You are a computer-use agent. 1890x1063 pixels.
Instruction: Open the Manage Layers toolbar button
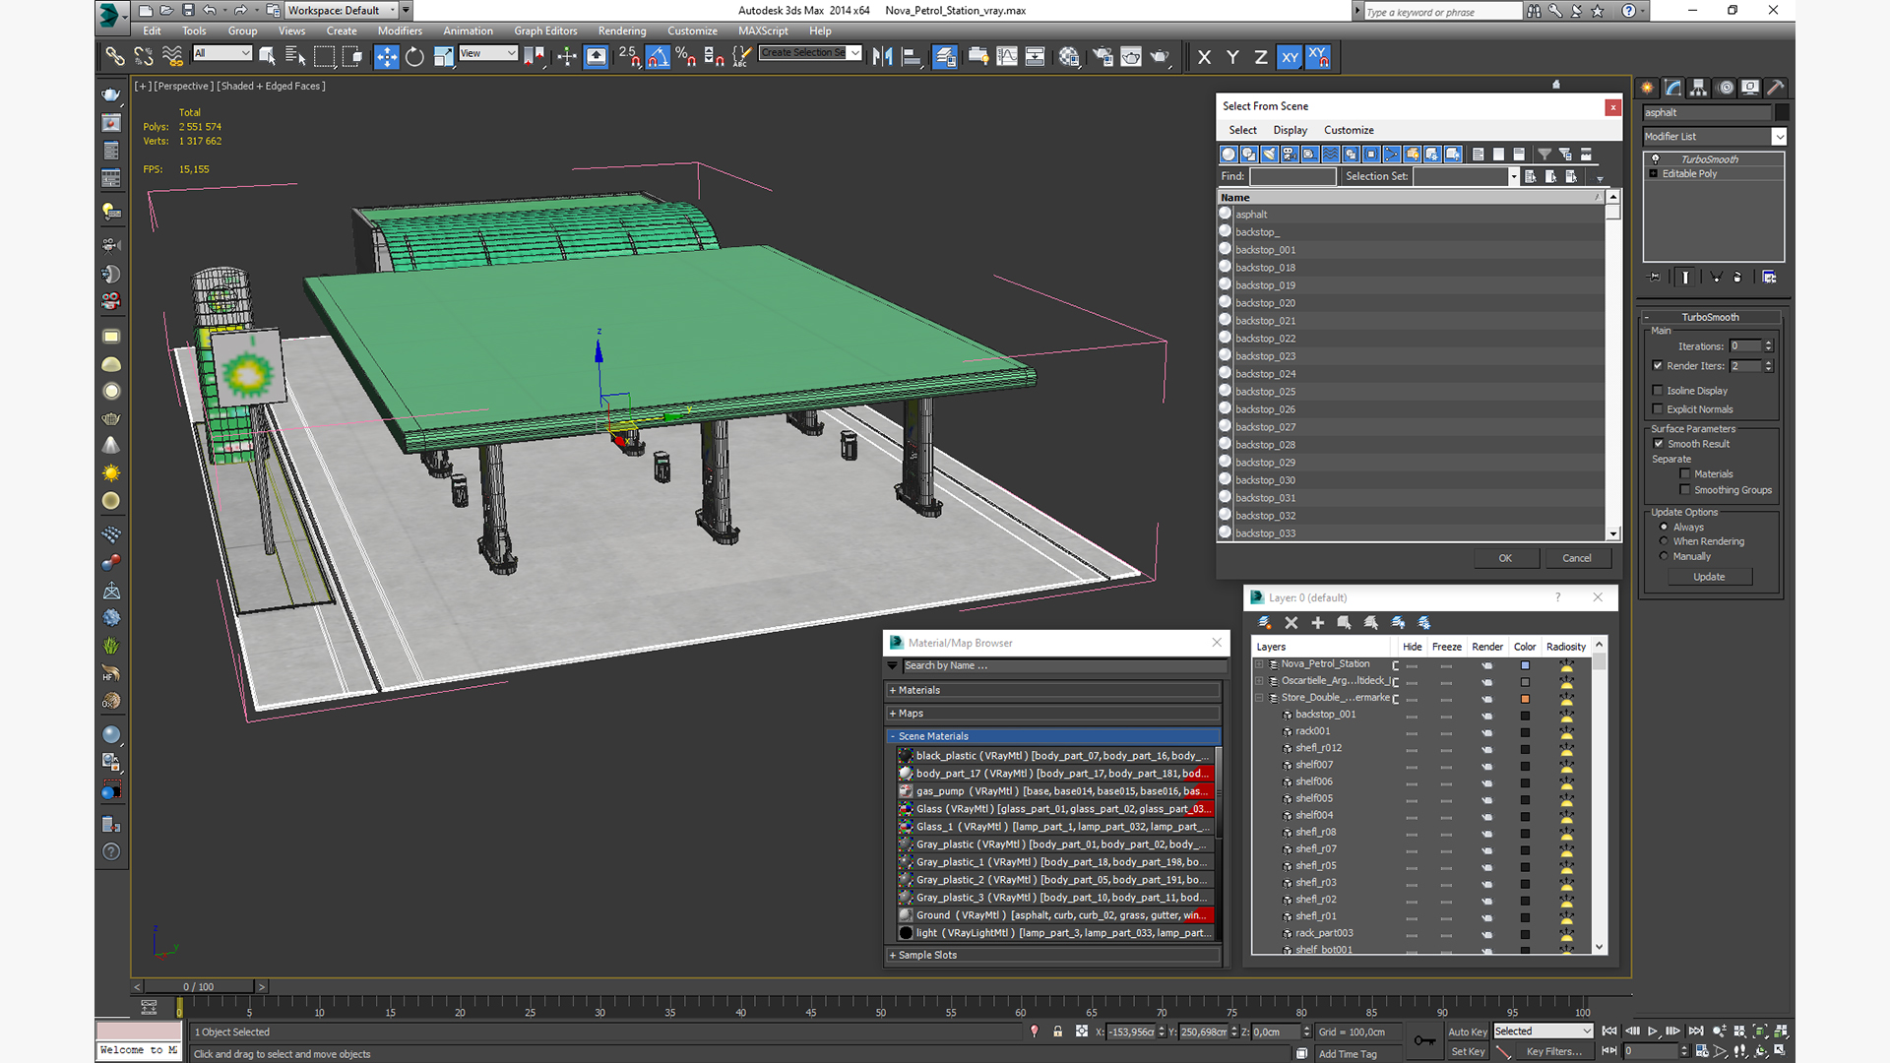pyautogui.click(x=945, y=56)
